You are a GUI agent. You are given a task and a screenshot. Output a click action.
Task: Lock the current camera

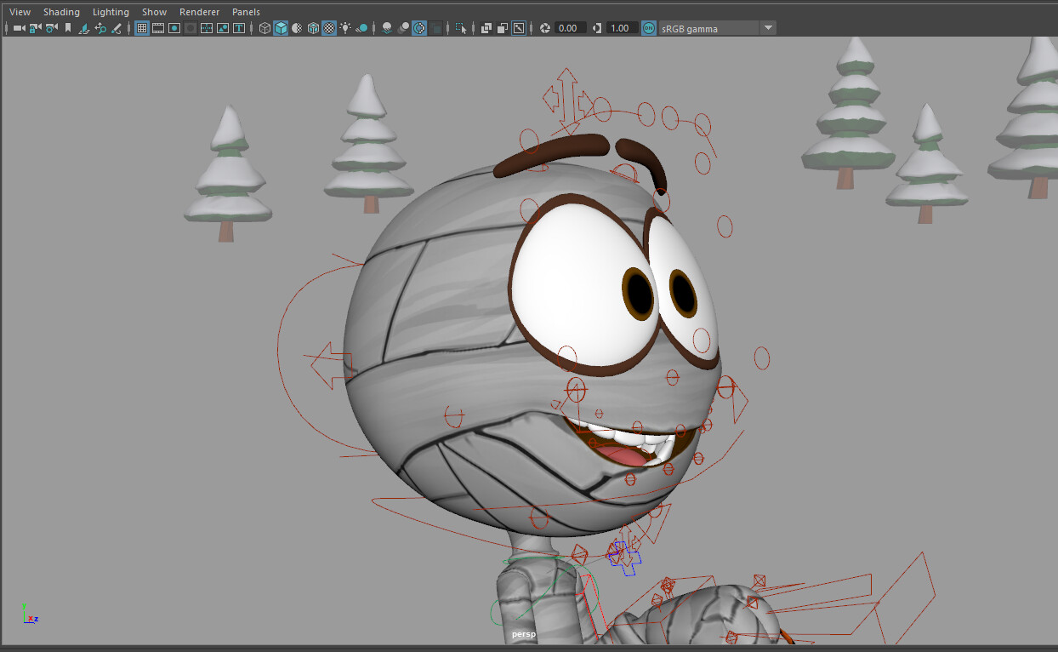pos(35,28)
